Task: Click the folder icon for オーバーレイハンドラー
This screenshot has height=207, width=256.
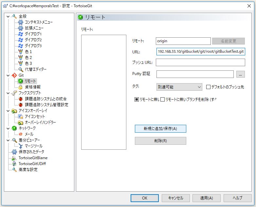Action: coord(21,122)
